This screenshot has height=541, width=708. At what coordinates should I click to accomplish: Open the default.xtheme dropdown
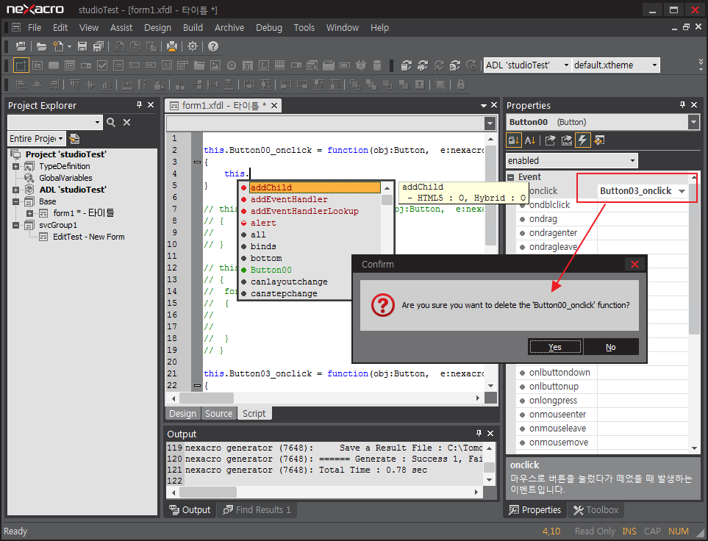click(x=655, y=65)
